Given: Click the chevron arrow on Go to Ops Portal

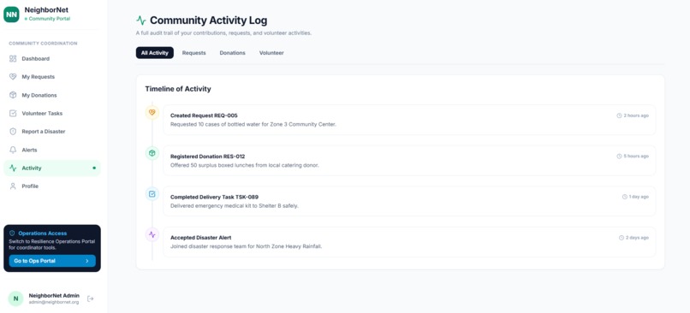Looking at the screenshot, I should coord(87,261).
